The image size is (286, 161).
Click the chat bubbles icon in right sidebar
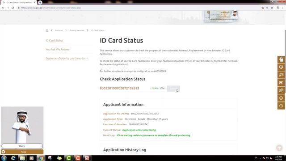281,75
